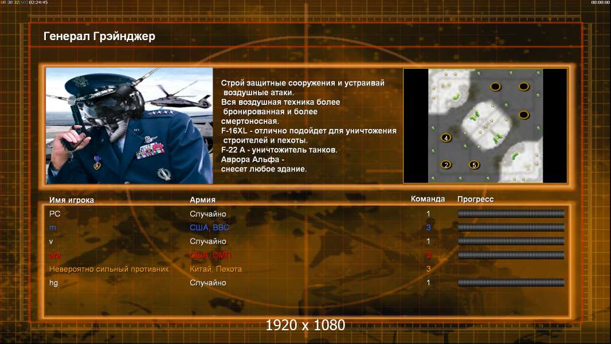The image size is (611, 344).
Task: Click blue team number 3 in m row
Action: pyautogui.click(x=428, y=228)
